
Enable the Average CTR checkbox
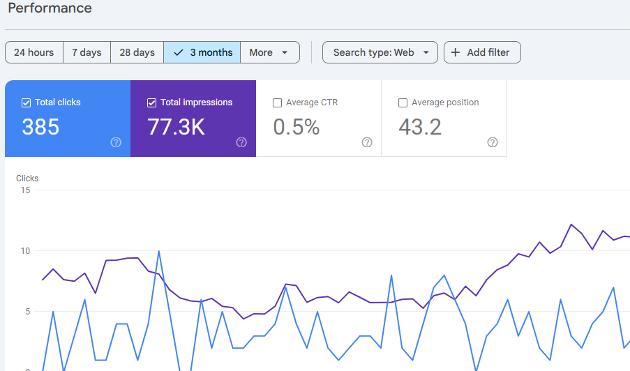[x=278, y=103]
